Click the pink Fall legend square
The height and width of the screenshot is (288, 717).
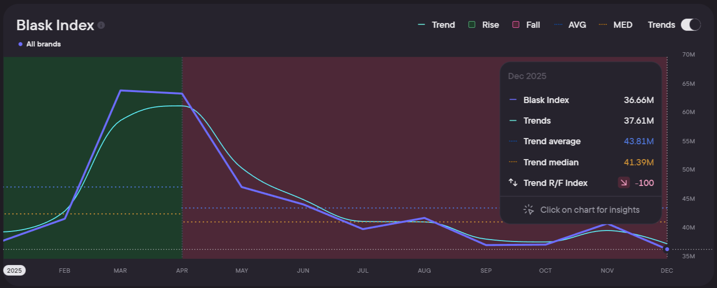click(515, 25)
